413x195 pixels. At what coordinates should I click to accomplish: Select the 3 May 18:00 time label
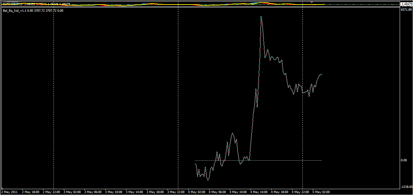(155, 192)
